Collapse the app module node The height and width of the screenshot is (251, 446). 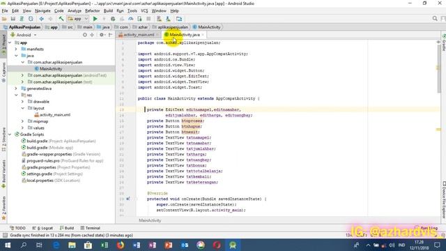(10, 43)
